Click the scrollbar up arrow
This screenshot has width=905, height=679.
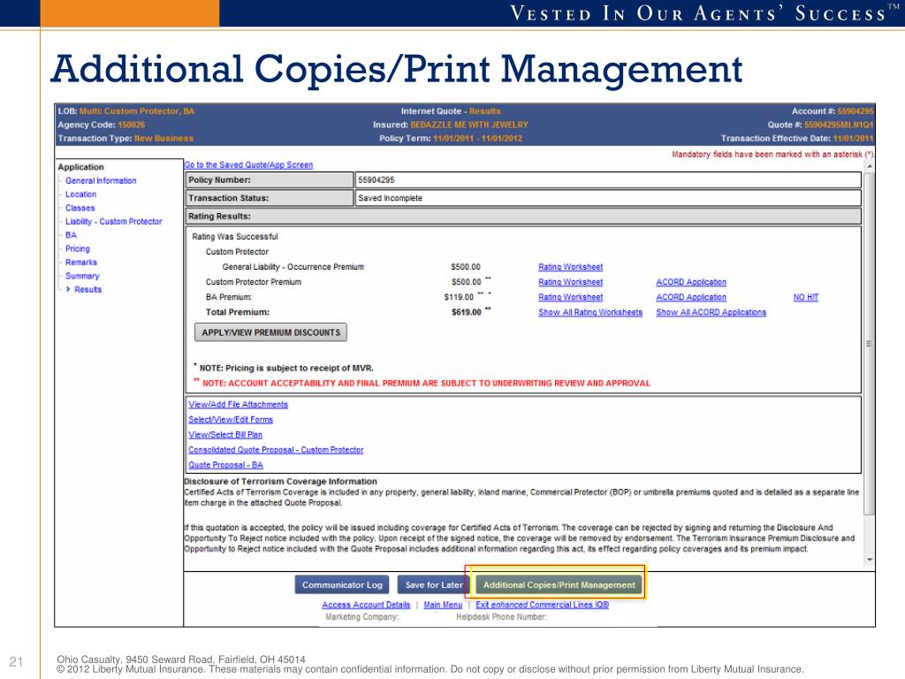click(x=870, y=167)
